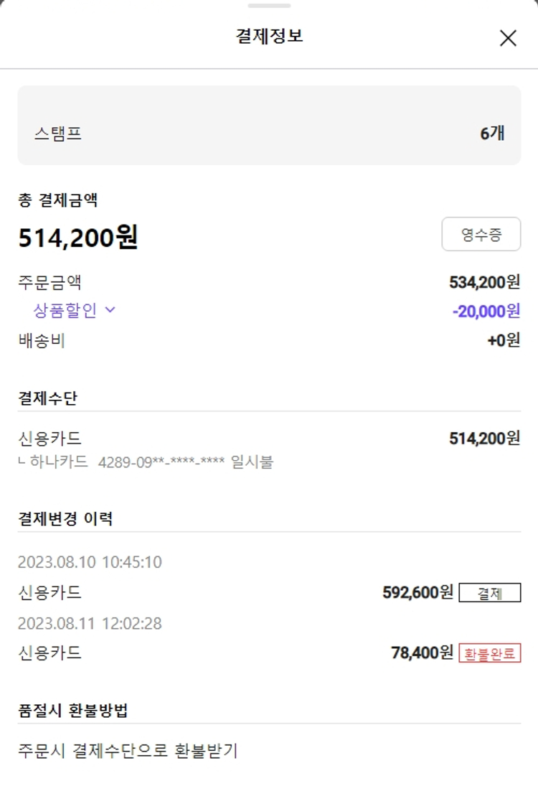Viewport: 538px width, 809px height.
Task: Click the 결제수단 section header
Action: pyautogui.click(x=47, y=398)
